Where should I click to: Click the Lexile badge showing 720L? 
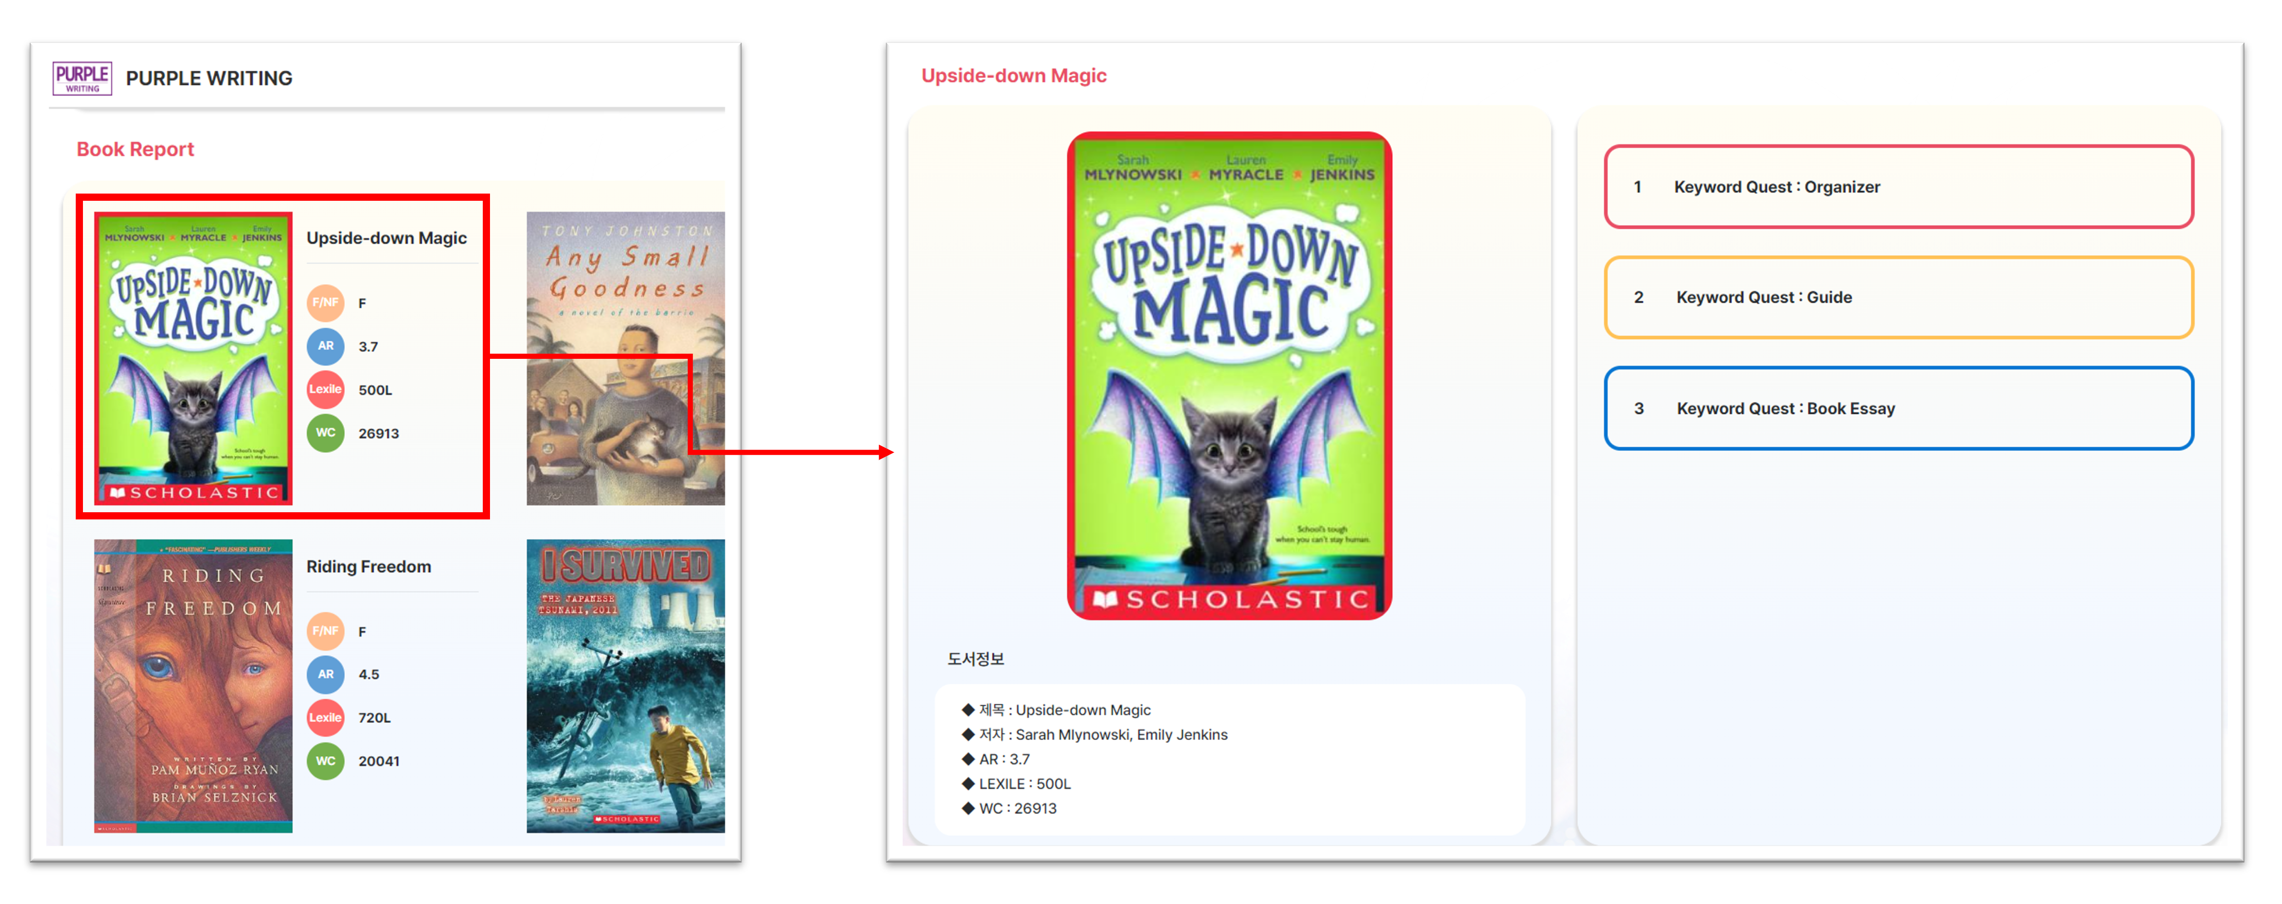coord(325,718)
